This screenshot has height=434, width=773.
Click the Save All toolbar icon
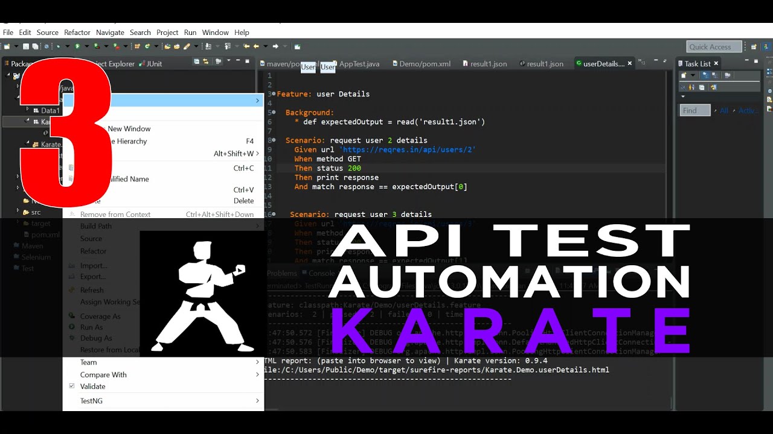coord(35,46)
